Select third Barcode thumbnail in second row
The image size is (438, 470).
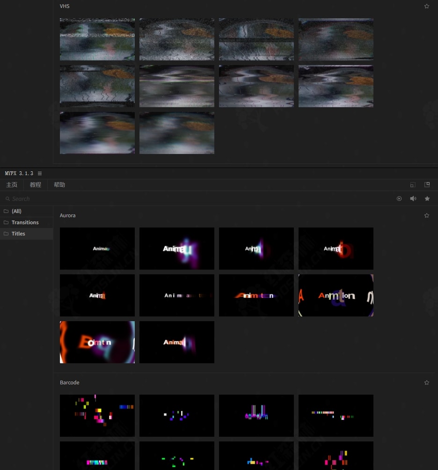[256, 455]
